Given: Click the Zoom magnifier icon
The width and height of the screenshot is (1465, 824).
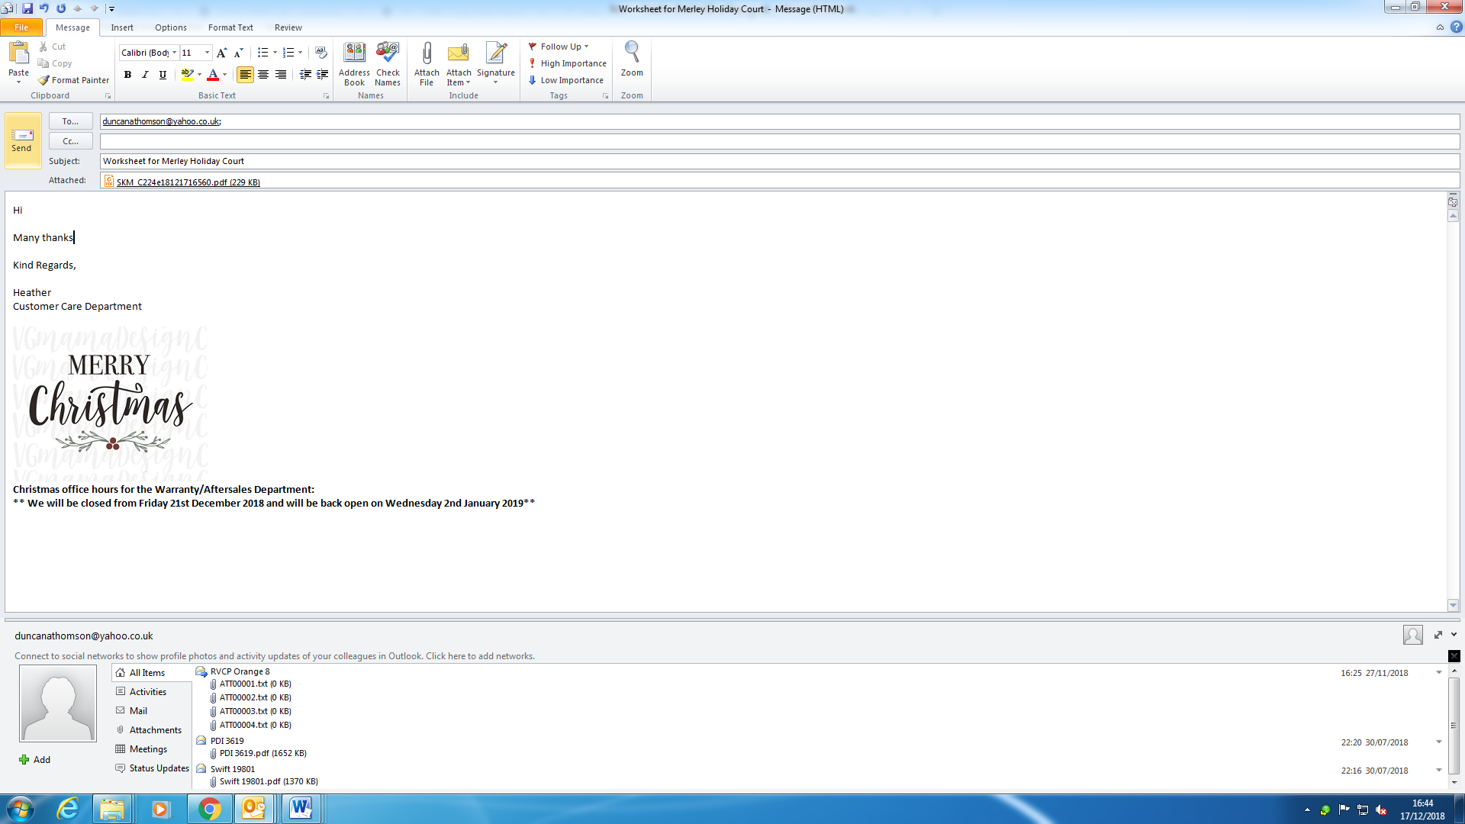Looking at the screenshot, I should coord(632,52).
